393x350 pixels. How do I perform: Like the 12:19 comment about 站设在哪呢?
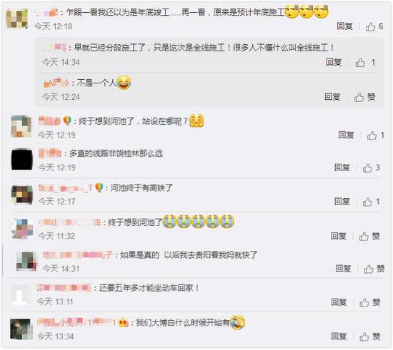pos(375,135)
